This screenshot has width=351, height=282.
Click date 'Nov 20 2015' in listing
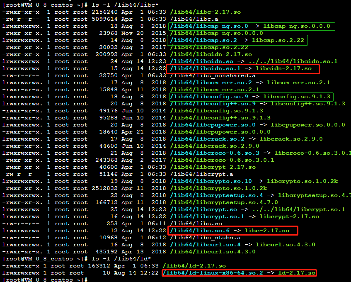point(144,33)
